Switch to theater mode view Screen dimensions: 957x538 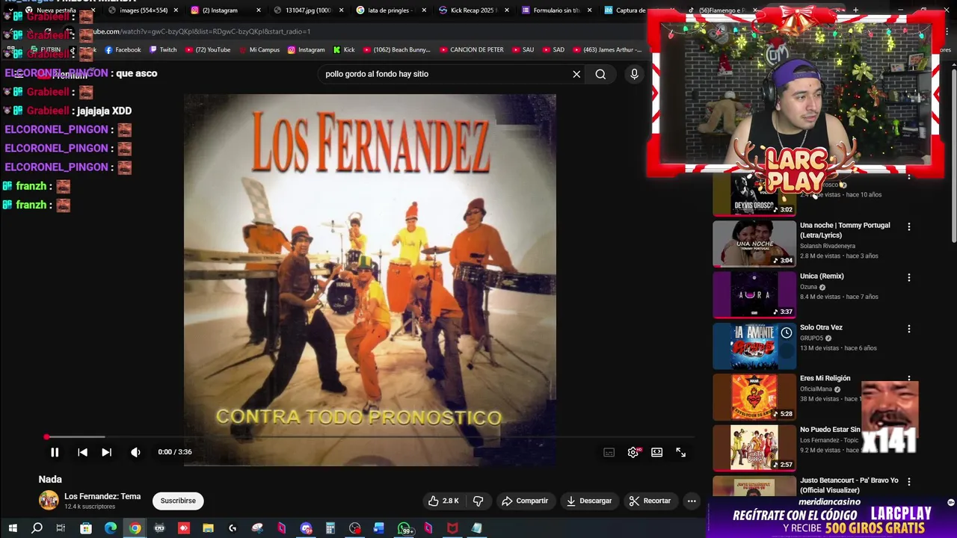click(x=656, y=452)
